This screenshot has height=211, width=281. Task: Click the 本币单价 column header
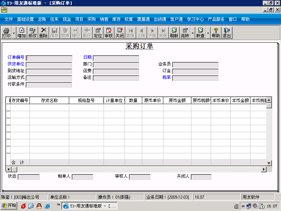(x=221, y=101)
